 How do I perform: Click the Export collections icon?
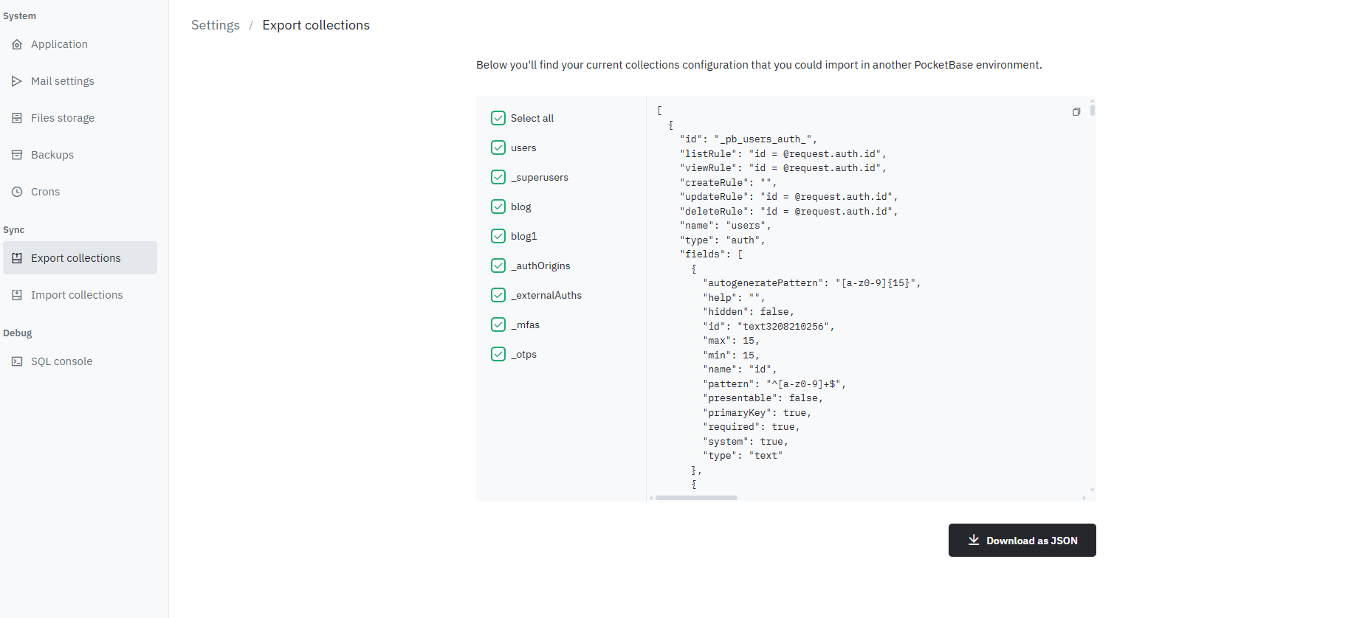[17, 258]
